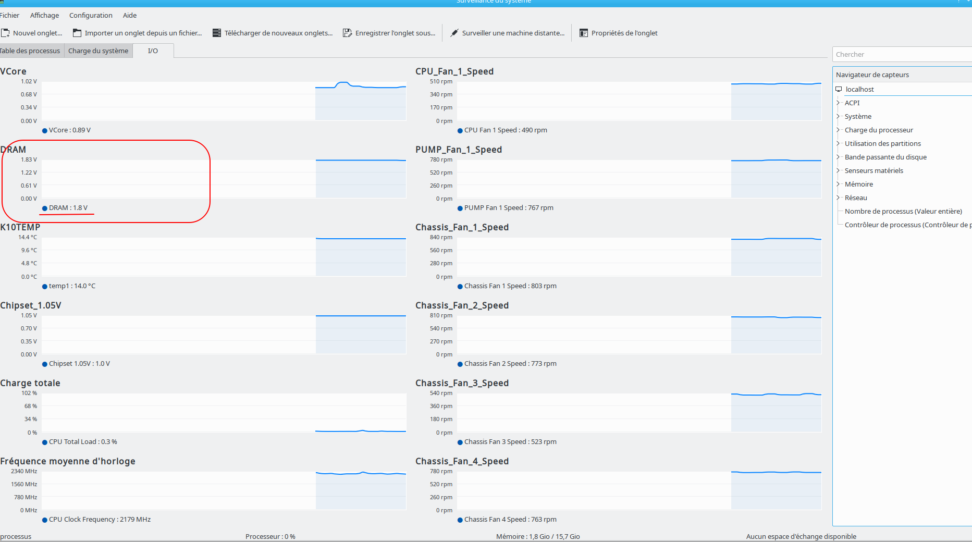Image resolution: width=972 pixels, height=542 pixels.
Task: Click the blue dot beside CPU Total Load
Action: [x=45, y=442]
